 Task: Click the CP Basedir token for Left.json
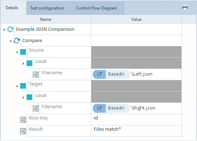point(111,74)
